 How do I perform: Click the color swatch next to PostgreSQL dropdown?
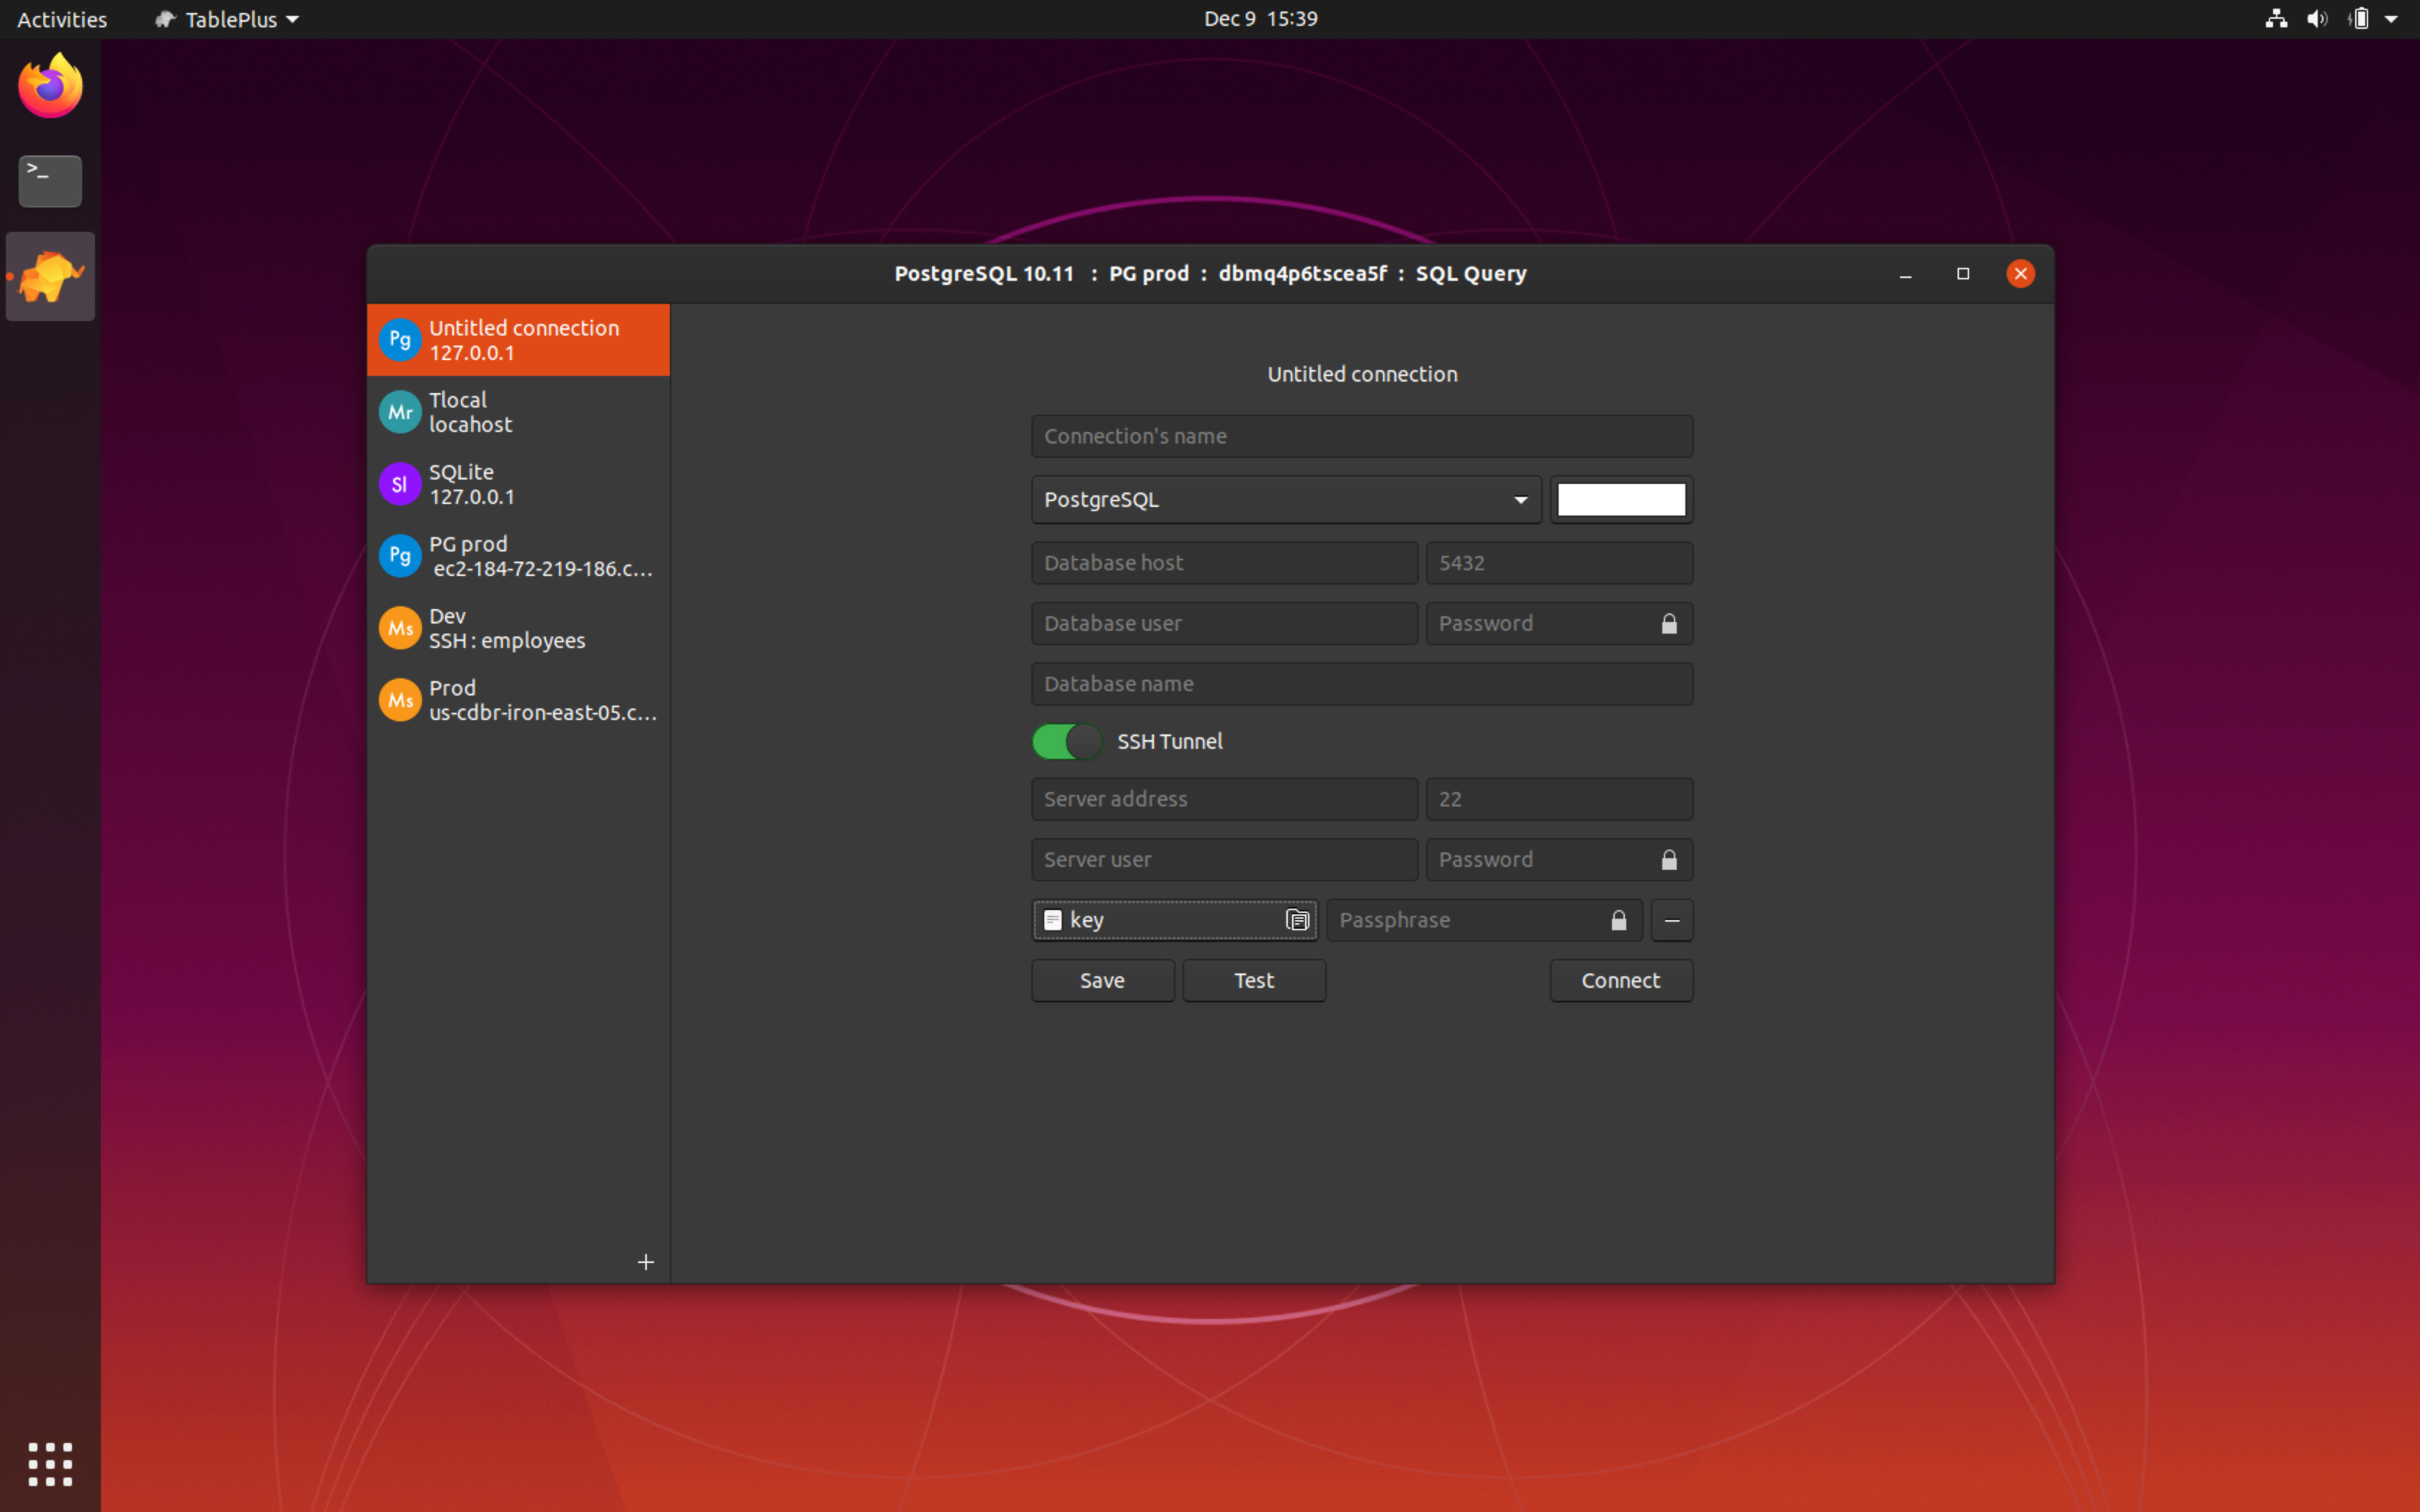click(x=1621, y=500)
